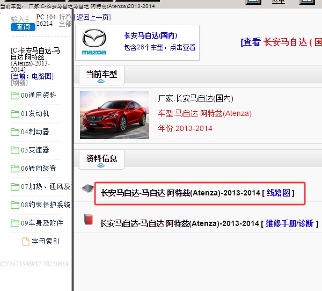Click the folder icon for 01发动机
322x291 pixels.
click(15, 114)
